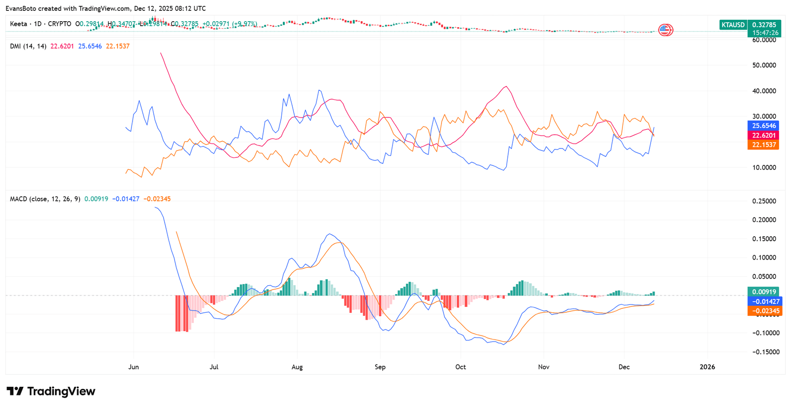Click the Keeta · 1D · CRYPTO title
The image size is (791, 408).
[x=41, y=24]
